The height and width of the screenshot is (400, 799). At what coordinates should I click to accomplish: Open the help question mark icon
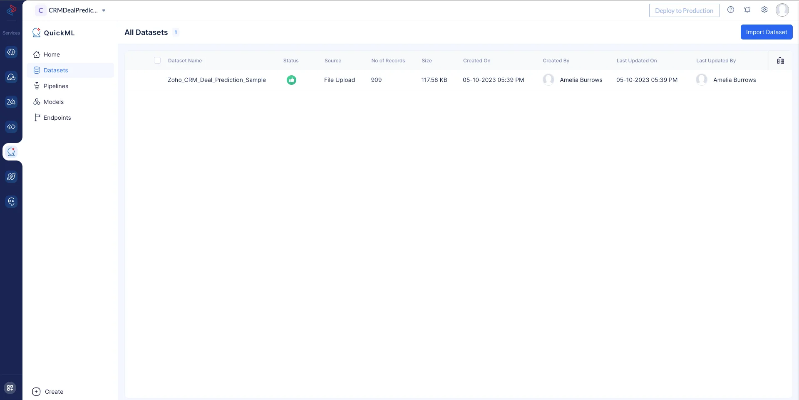click(x=731, y=10)
